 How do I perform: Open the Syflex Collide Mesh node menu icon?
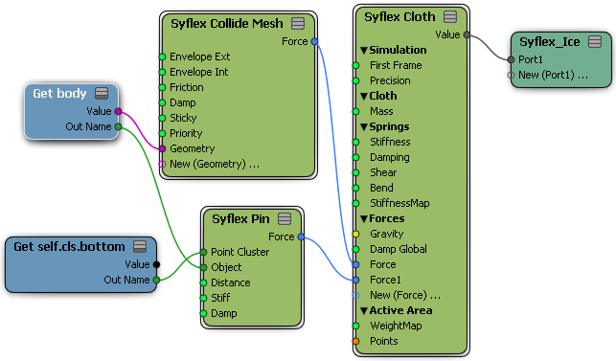click(298, 24)
